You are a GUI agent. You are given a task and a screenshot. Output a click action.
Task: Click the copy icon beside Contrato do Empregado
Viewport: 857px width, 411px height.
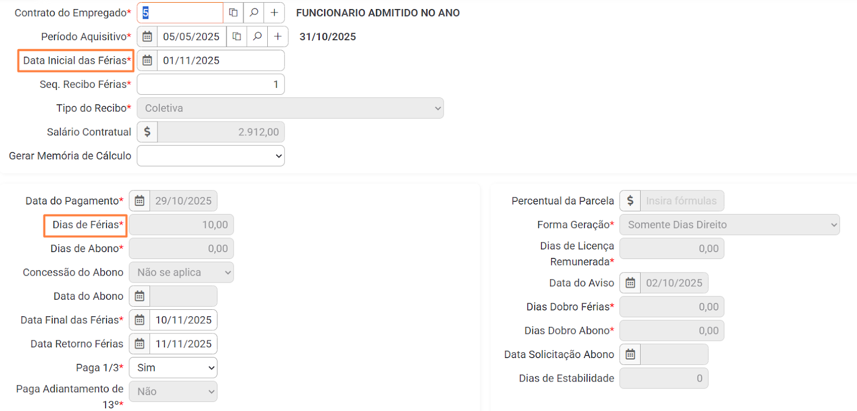click(x=234, y=13)
